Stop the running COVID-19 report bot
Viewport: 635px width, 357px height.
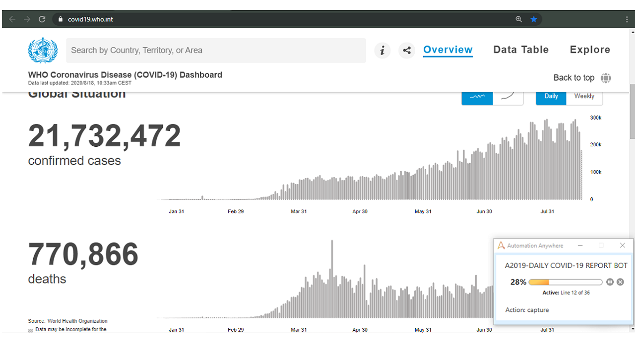(620, 282)
